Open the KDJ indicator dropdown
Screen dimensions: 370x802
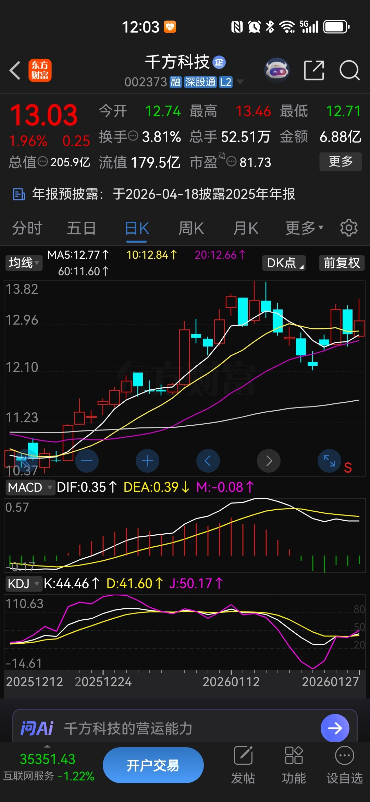(23, 583)
